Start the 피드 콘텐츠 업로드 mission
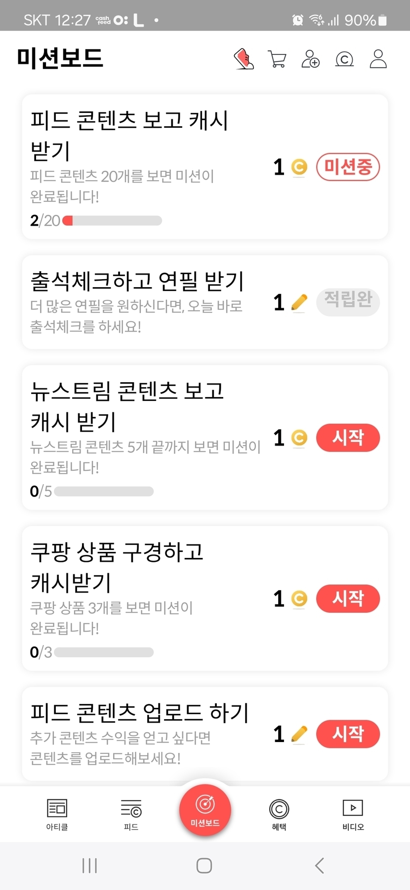 click(x=348, y=734)
